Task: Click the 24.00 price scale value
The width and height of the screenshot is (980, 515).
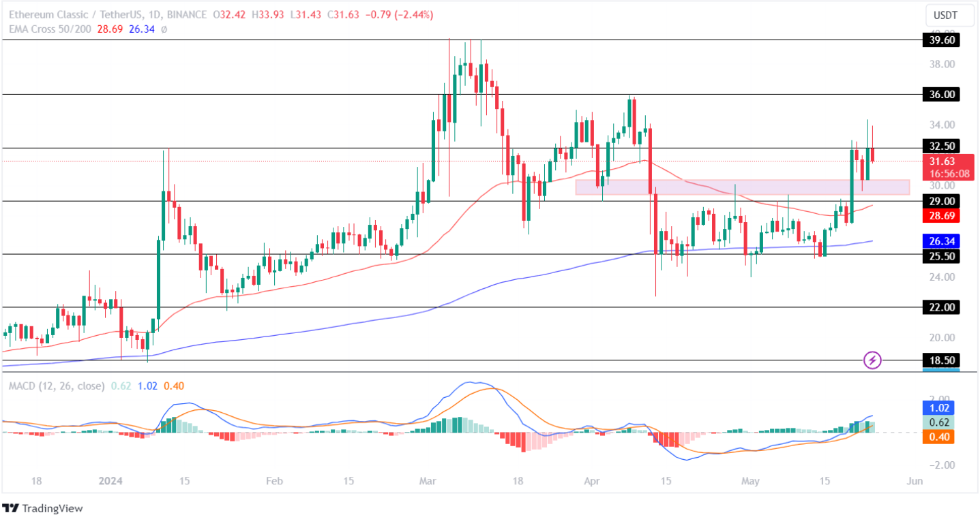Action: [x=941, y=277]
